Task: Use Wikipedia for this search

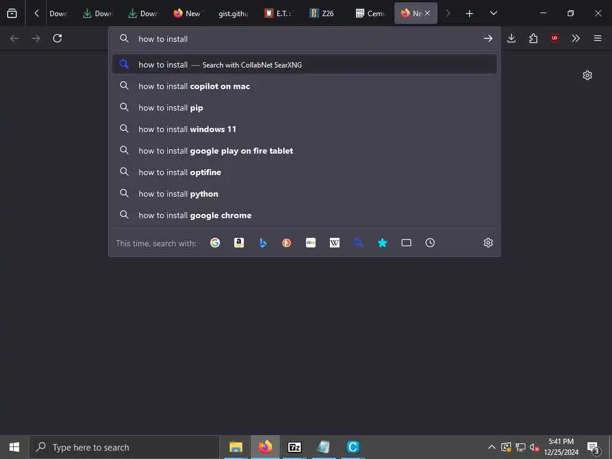Action: click(x=335, y=243)
